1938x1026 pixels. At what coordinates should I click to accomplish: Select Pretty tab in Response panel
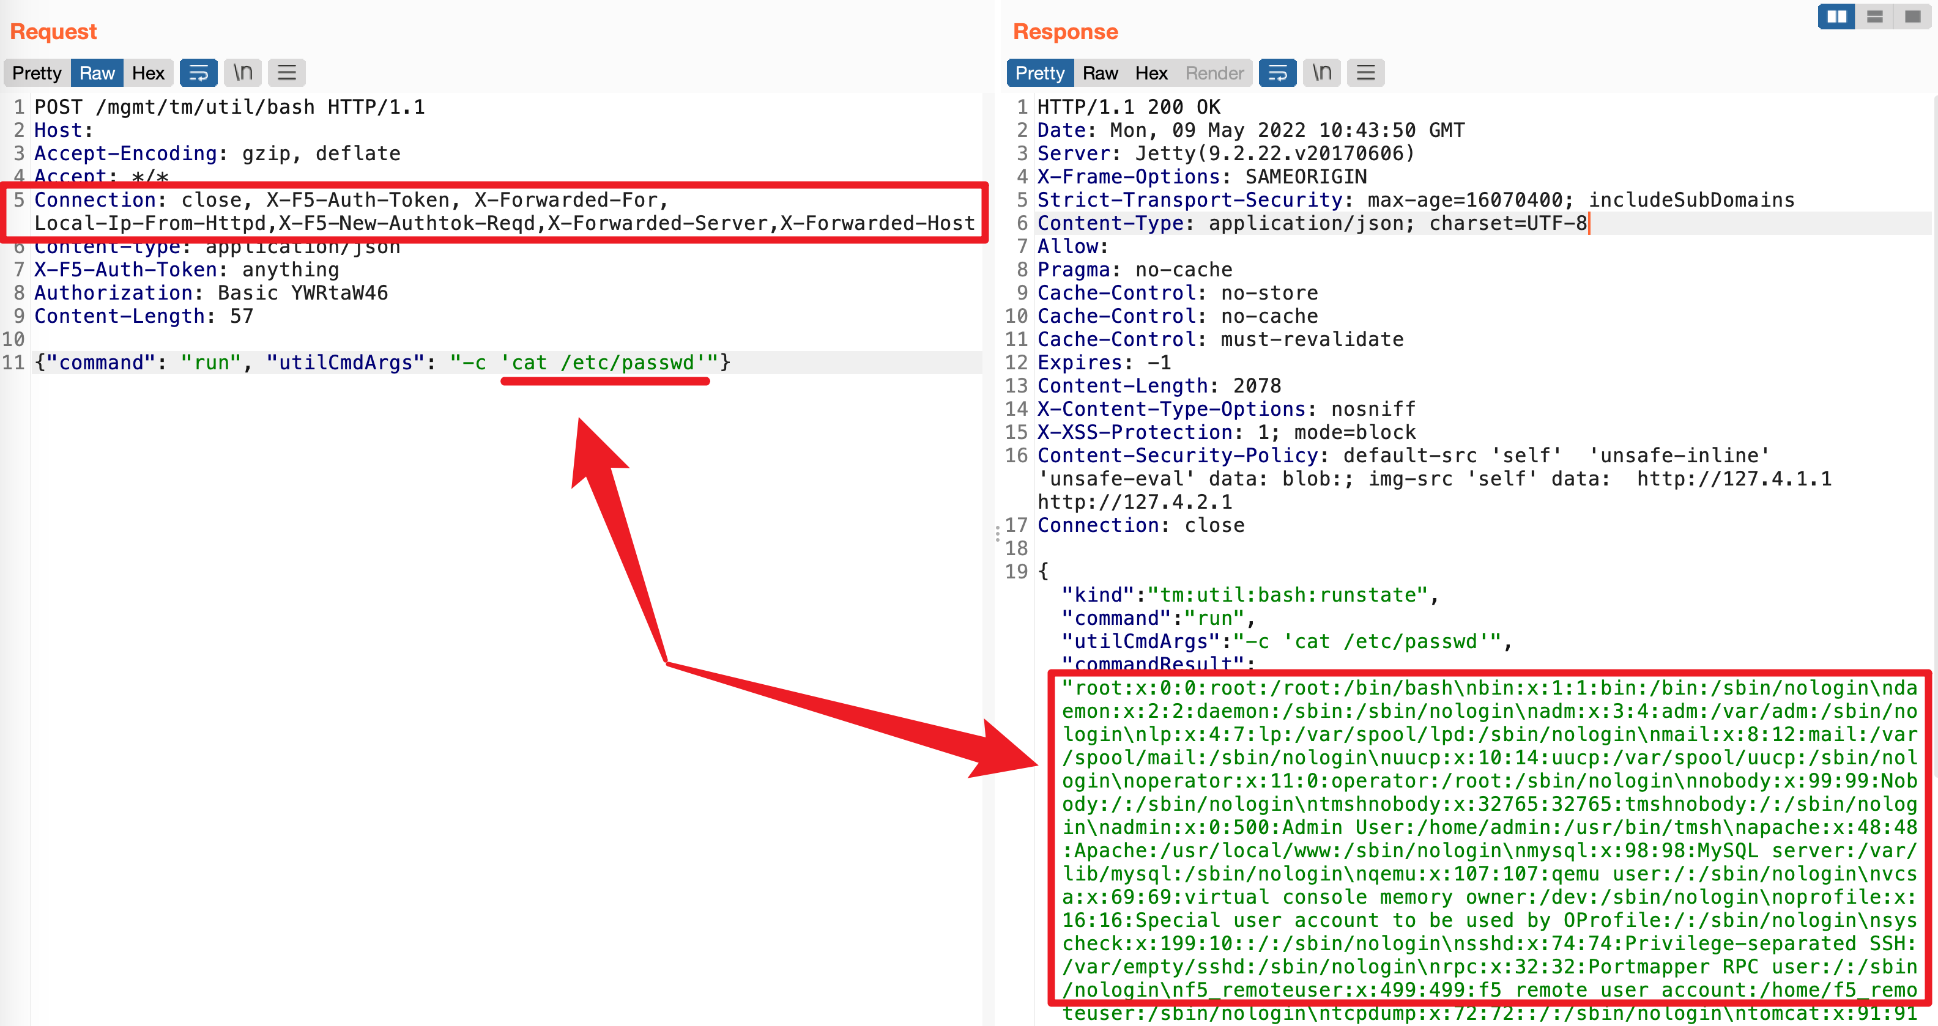coord(1040,73)
